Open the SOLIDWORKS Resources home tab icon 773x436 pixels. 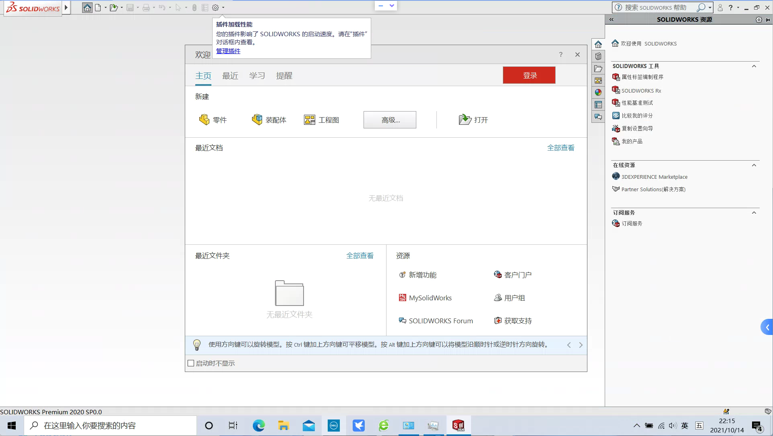coord(598,44)
